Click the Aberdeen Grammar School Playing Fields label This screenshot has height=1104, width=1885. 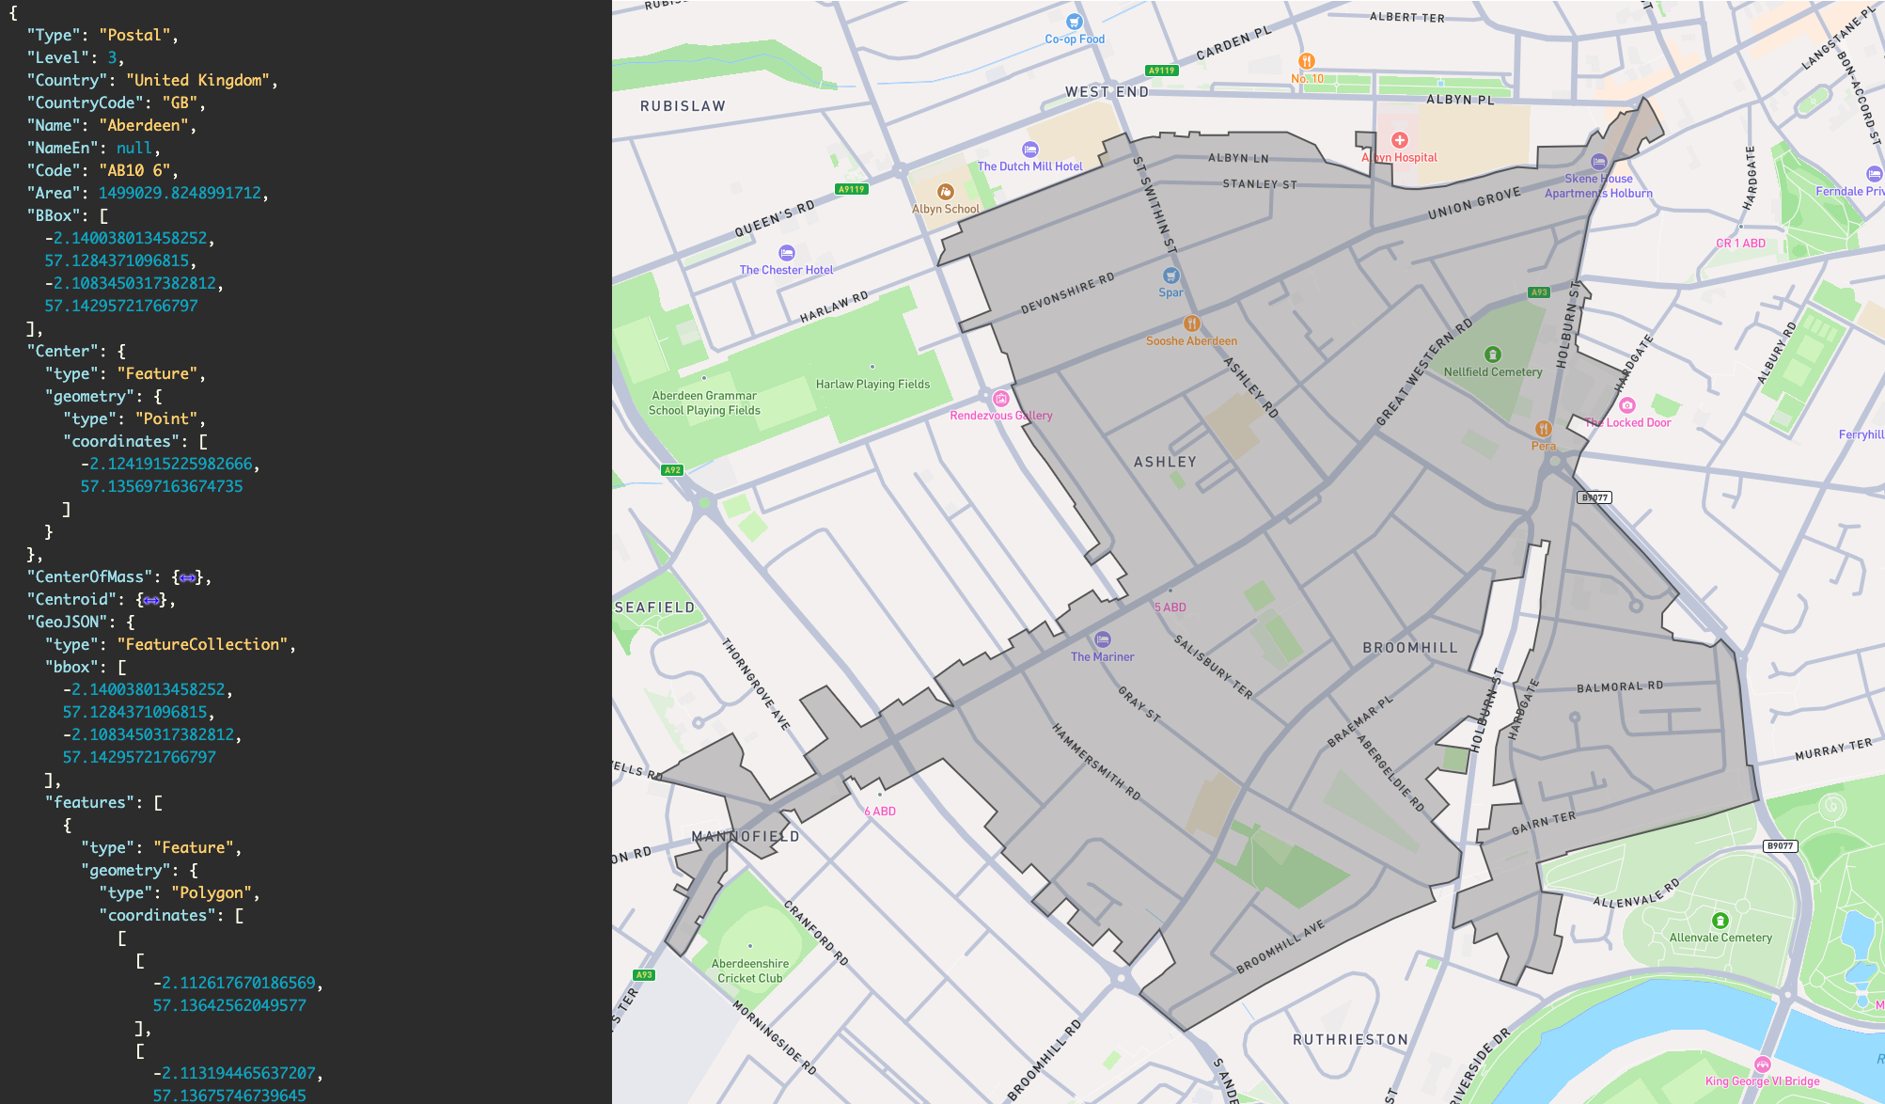[x=704, y=403]
